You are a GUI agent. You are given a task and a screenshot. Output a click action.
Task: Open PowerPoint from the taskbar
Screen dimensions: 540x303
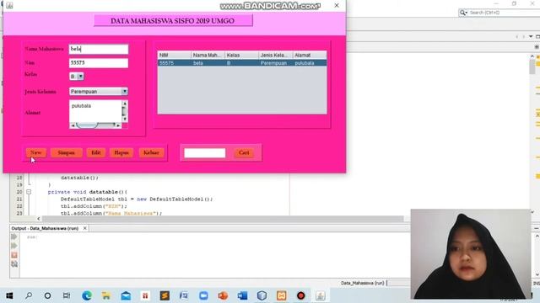coord(223,295)
